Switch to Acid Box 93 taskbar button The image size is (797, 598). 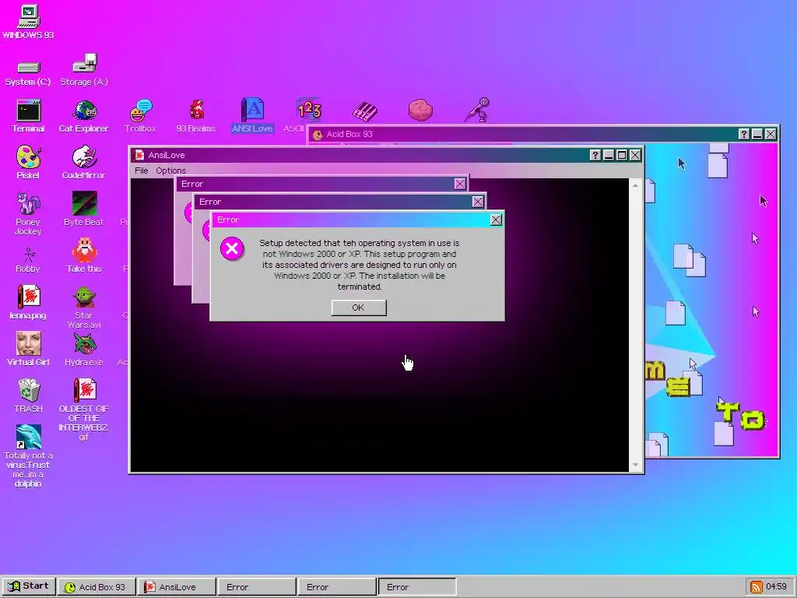point(97,587)
